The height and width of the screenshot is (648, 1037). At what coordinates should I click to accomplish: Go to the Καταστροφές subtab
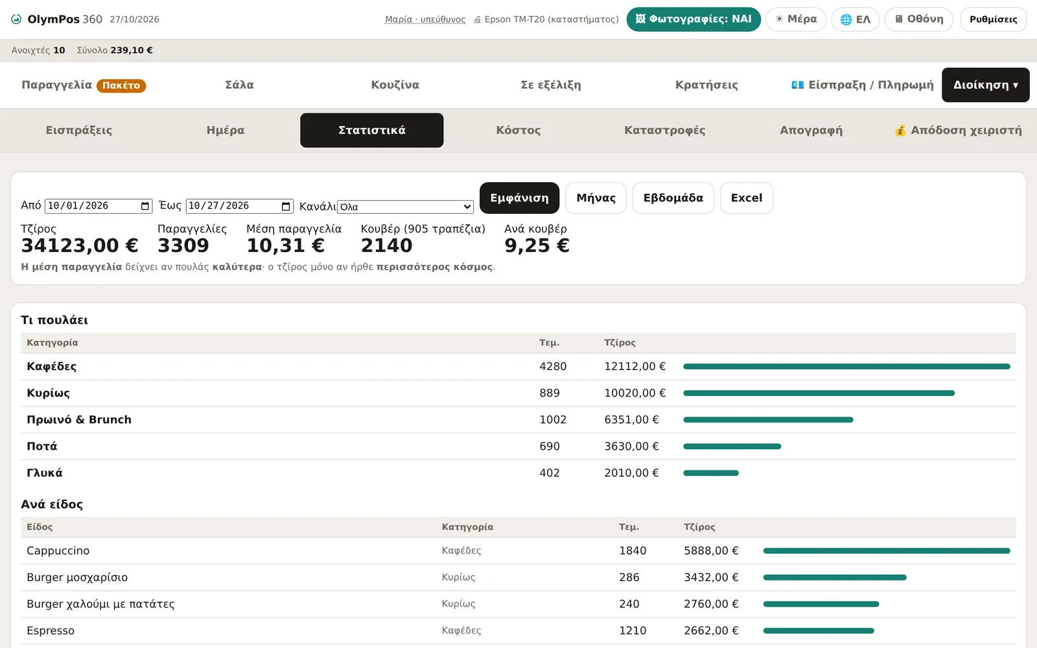point(665,130)
